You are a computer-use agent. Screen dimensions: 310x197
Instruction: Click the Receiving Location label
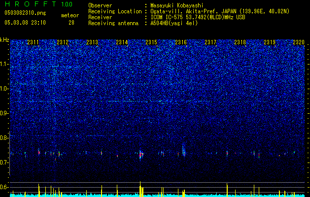coord(115,11)
